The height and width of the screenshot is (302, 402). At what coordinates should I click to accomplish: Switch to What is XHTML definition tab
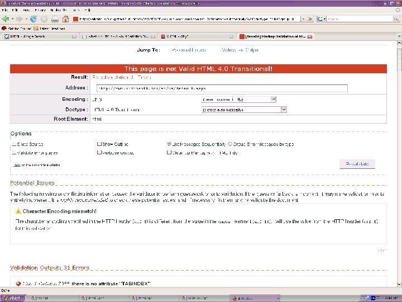click(119, 37)
